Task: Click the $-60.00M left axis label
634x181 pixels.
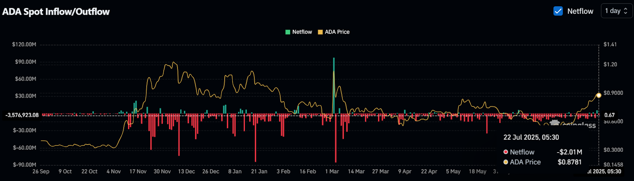Action: [25, 148]
